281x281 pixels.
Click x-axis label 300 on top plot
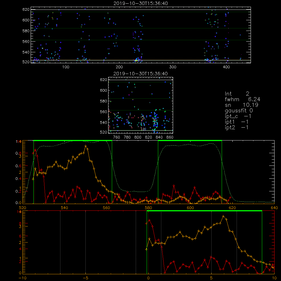[173, 67]
